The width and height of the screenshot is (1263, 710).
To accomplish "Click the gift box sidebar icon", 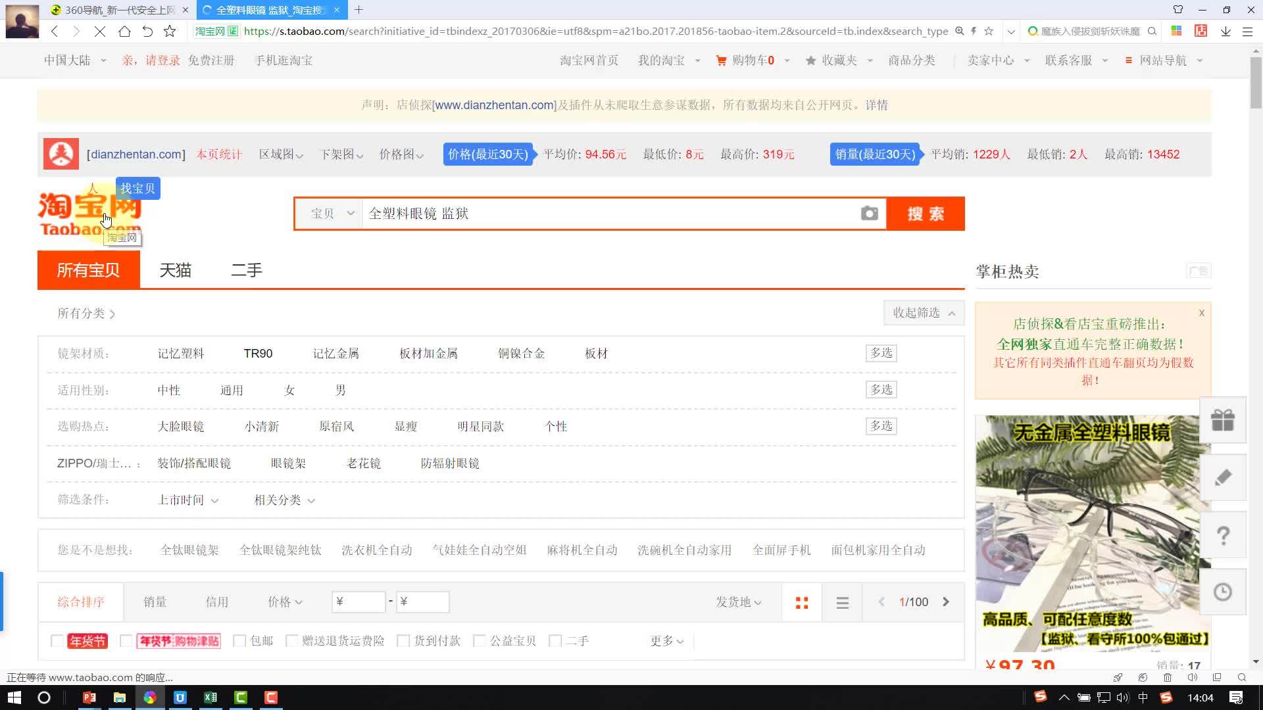I will 1222,420.
